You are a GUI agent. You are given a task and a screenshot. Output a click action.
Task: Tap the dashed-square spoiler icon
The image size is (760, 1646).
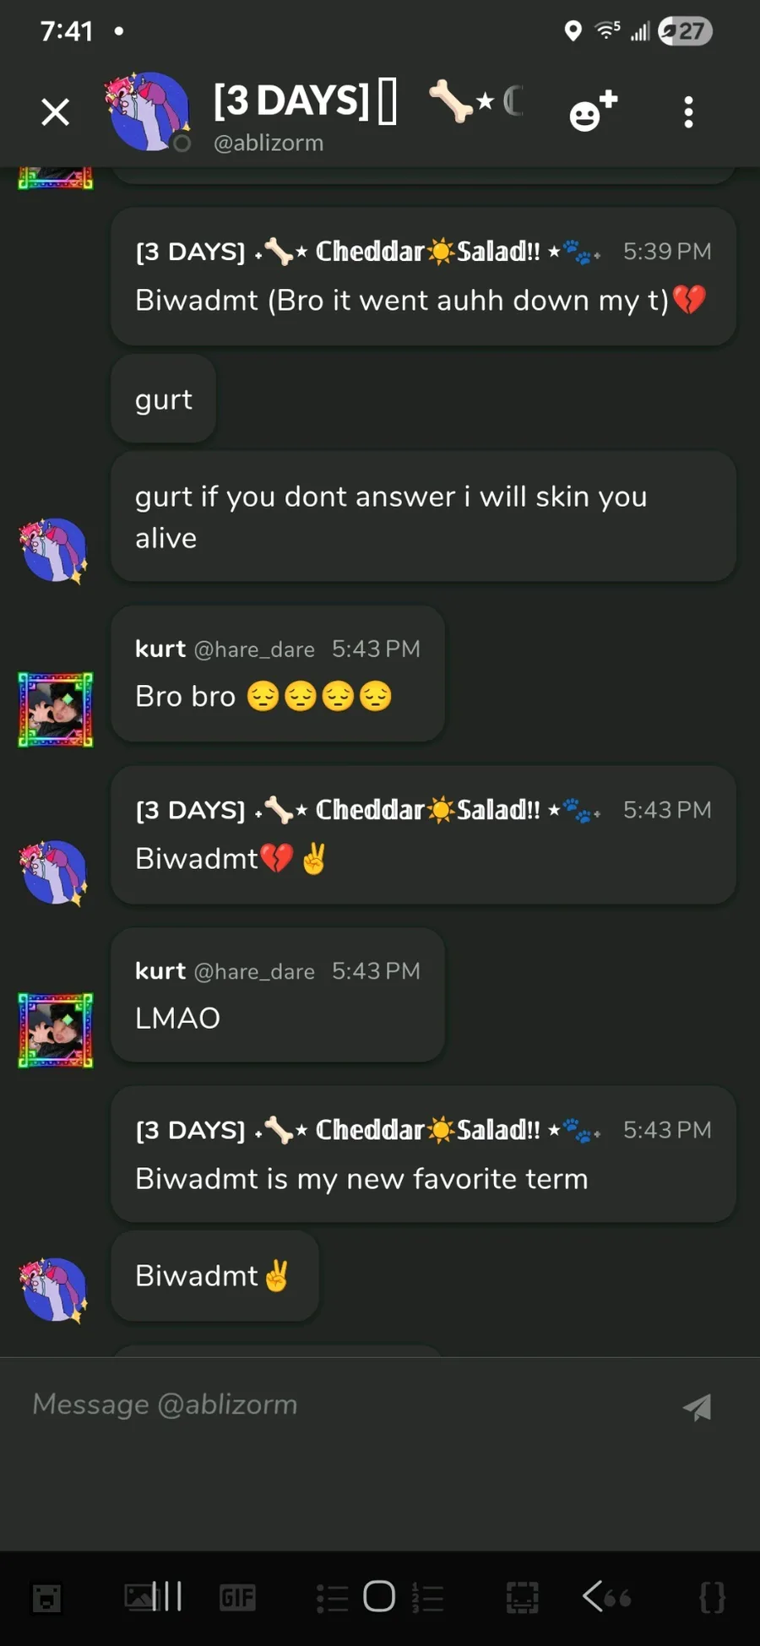click(x=522, y=1597)
